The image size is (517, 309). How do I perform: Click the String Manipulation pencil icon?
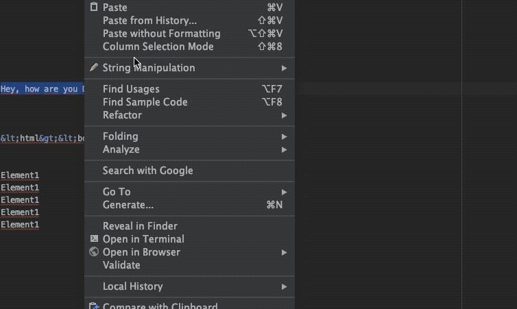point(94,68)
